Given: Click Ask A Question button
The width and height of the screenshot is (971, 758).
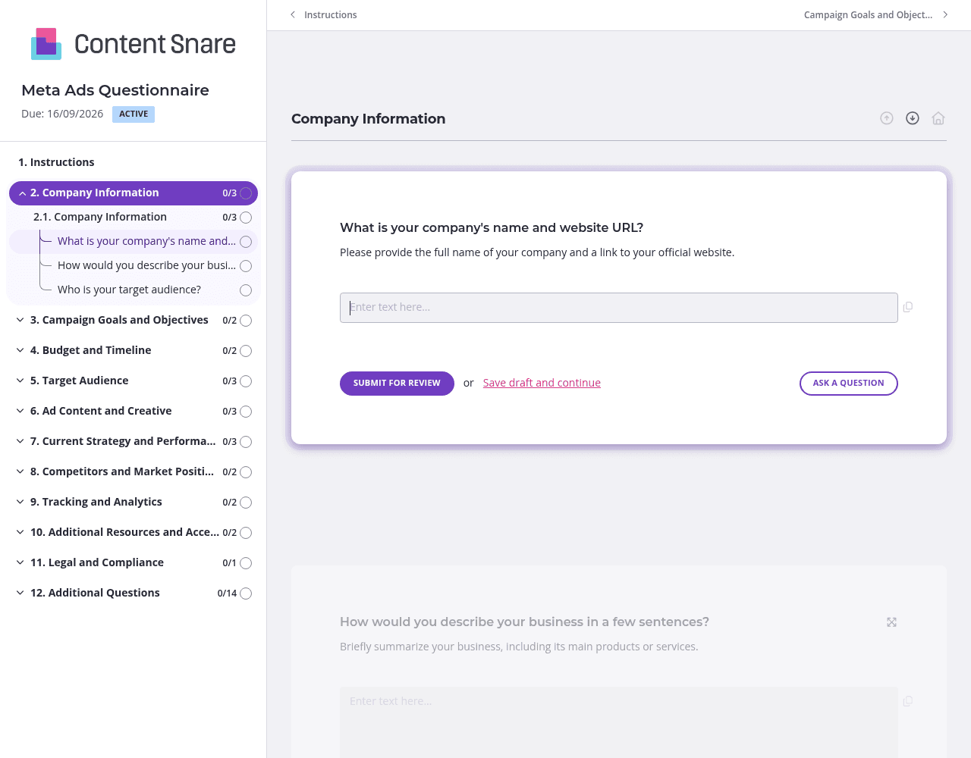Looking at the screenshot, I should tap(848, 384).
